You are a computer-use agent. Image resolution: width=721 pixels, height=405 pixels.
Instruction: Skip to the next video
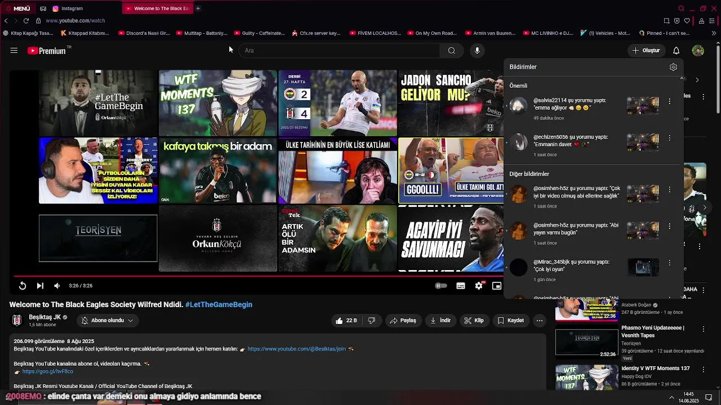pos(40,286)
